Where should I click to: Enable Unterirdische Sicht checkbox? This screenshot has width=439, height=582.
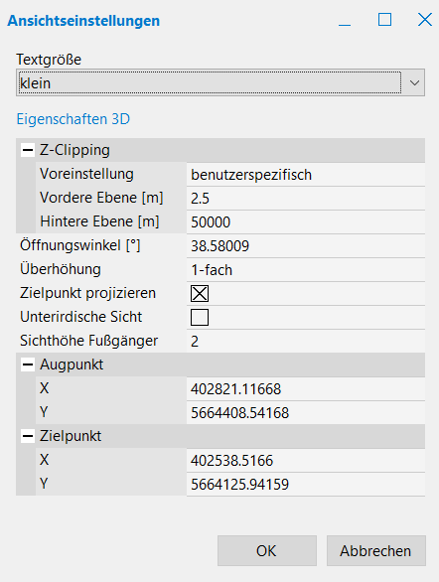click(200, 318)
